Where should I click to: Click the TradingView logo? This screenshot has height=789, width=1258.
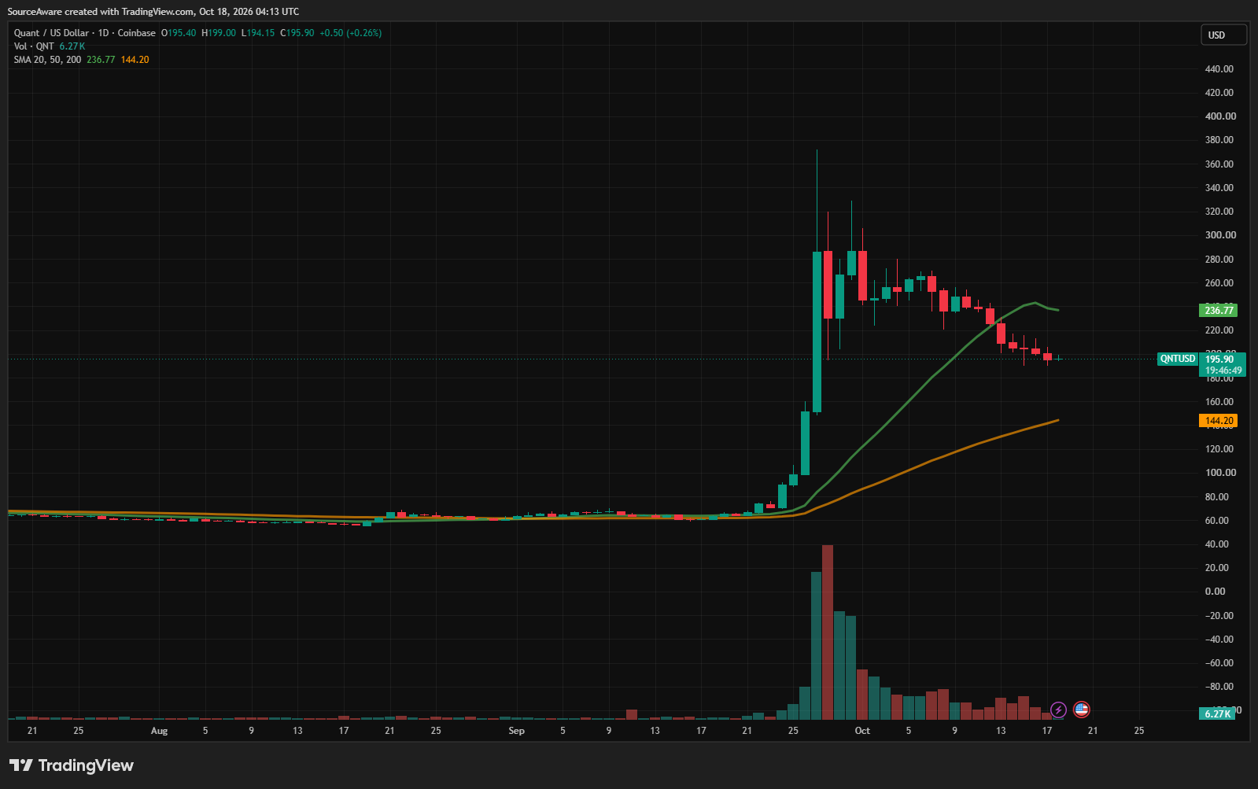(x=72, y=765)
